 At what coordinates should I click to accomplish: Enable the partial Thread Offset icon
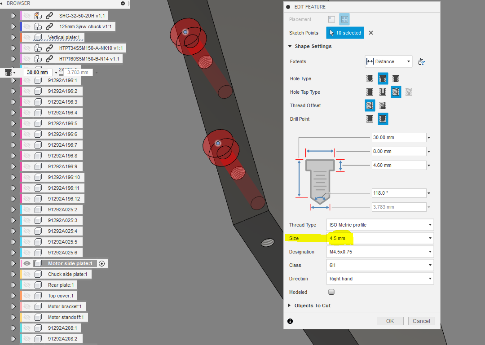382,105
